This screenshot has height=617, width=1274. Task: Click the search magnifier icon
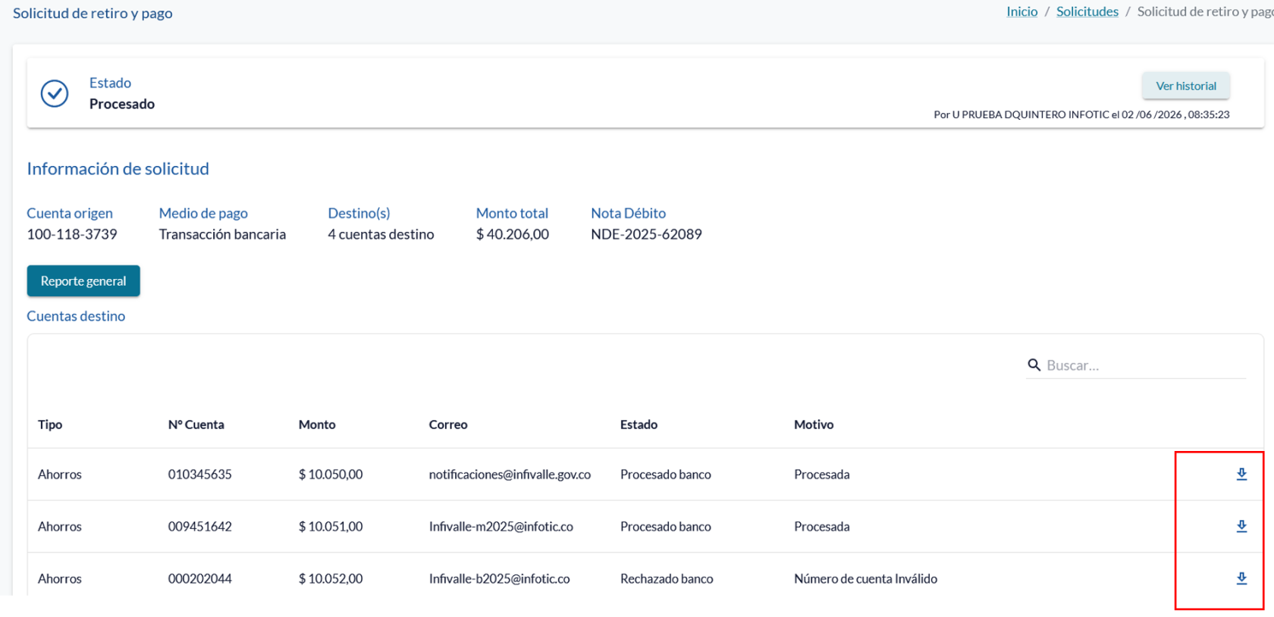[x=1034, y=365]
